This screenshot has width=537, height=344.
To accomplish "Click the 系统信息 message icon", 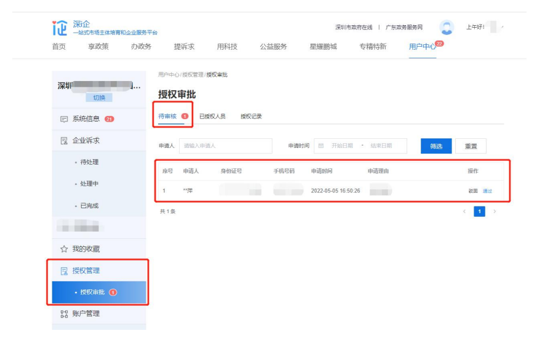I will (x=64, y=119).
